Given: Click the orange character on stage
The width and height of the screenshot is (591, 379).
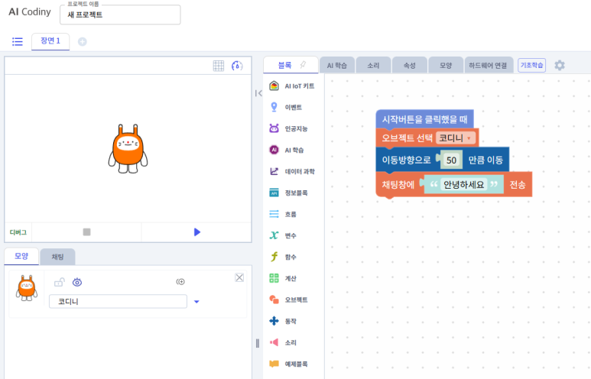Looking at the screenshot, I should [x=128, y=149].
